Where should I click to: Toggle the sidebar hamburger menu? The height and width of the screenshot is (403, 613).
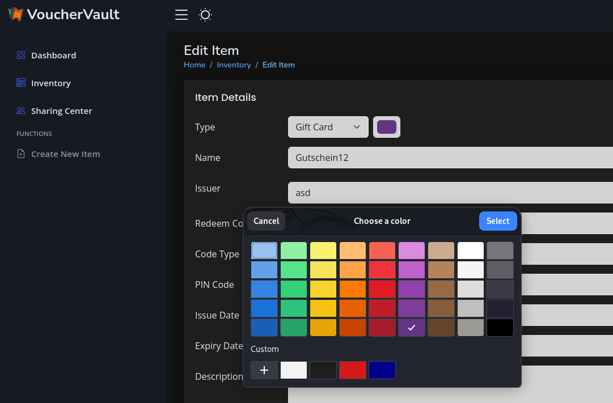181,15
